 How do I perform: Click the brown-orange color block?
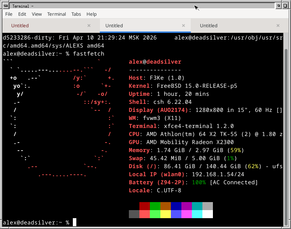(166, 206)
